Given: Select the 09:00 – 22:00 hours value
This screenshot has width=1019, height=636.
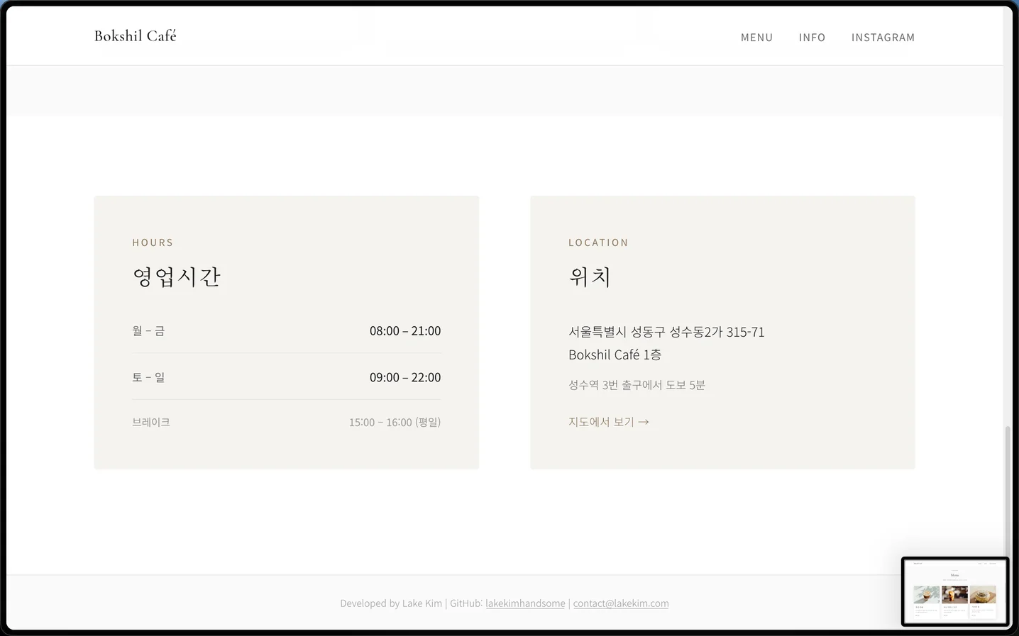Looking at the screenshot, I should [x=405, y=377].
